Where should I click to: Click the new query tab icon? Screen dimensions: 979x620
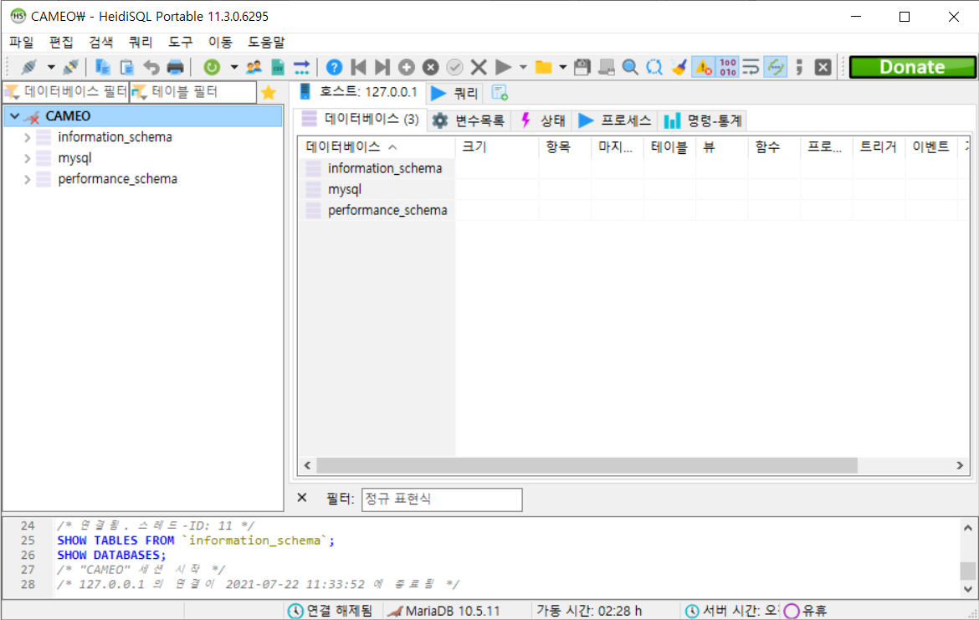500,93
